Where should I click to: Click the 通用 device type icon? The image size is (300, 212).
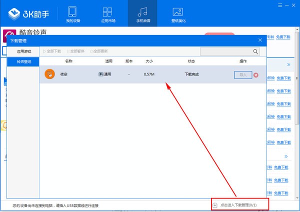[x=101, y=74]
